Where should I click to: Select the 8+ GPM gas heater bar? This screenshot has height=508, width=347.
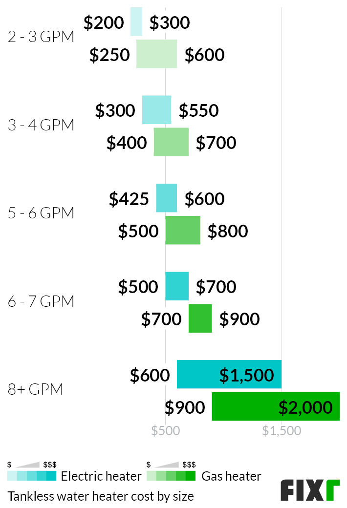[276, 406]
